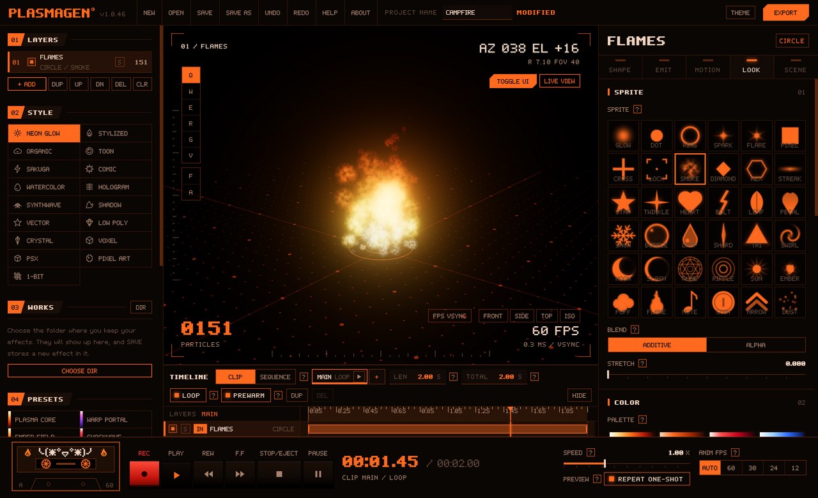The width and height of the screenshot is (818, 498).
Task: Start recording with the red Rec button
Action: pyautogui.click(x=144, y=474)
